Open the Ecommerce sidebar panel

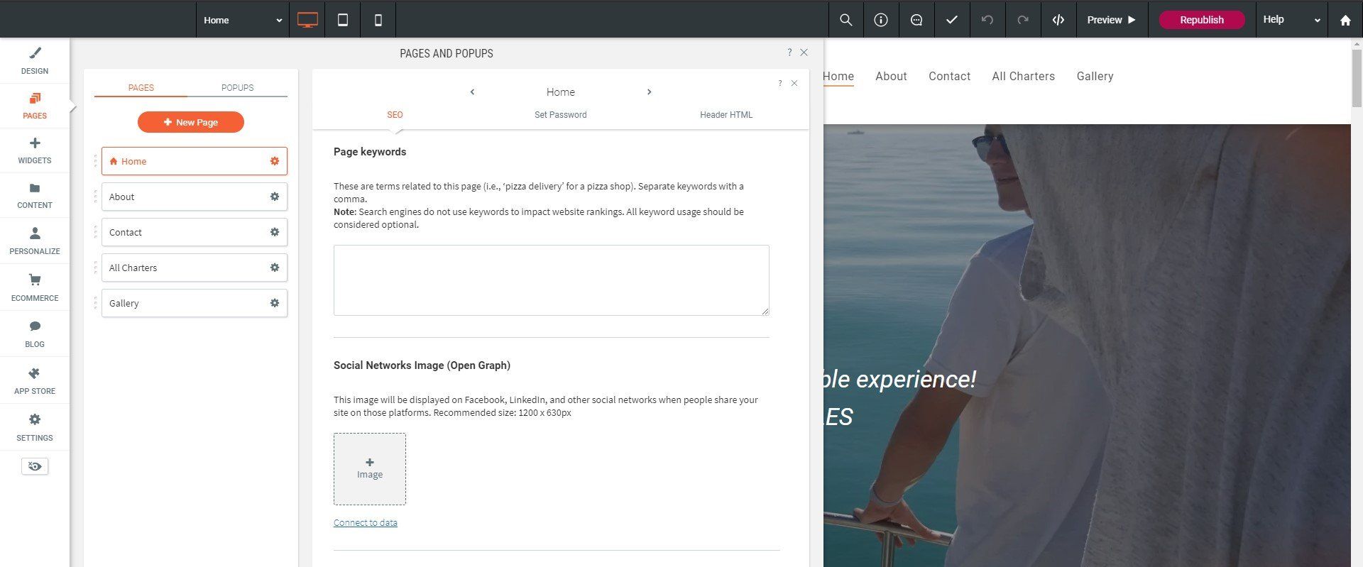click(x=35, y=287)
